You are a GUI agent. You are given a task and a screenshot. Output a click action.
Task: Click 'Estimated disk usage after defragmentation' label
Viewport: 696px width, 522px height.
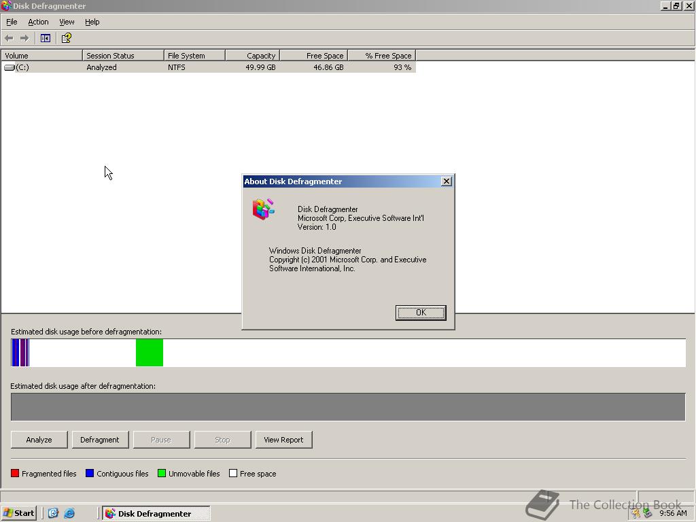[83, 386]
